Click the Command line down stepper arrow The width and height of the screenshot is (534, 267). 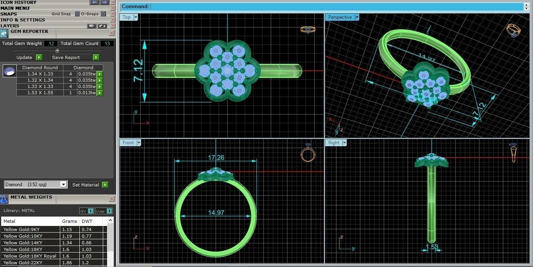point(527,8)
